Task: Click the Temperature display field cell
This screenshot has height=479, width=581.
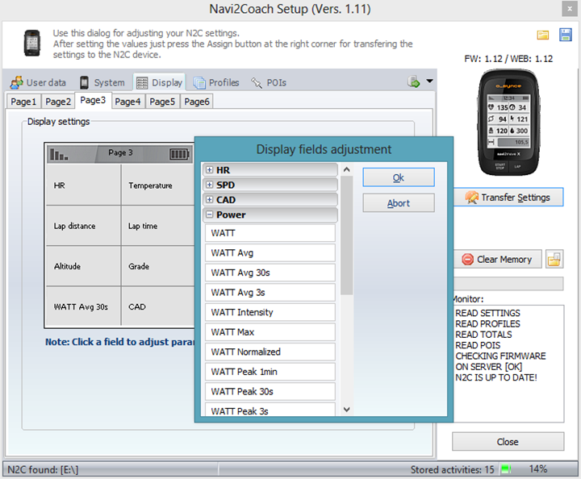Action: 158,185
